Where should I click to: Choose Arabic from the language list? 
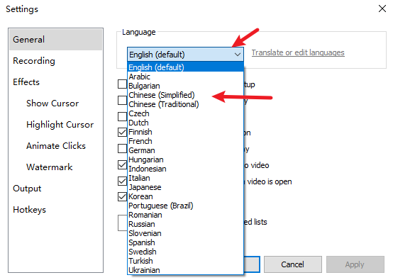pos(185,77)
